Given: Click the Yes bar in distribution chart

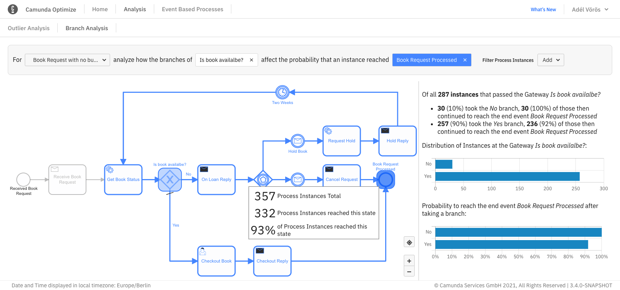Looking at the screenshot, I should pos(507,176).
